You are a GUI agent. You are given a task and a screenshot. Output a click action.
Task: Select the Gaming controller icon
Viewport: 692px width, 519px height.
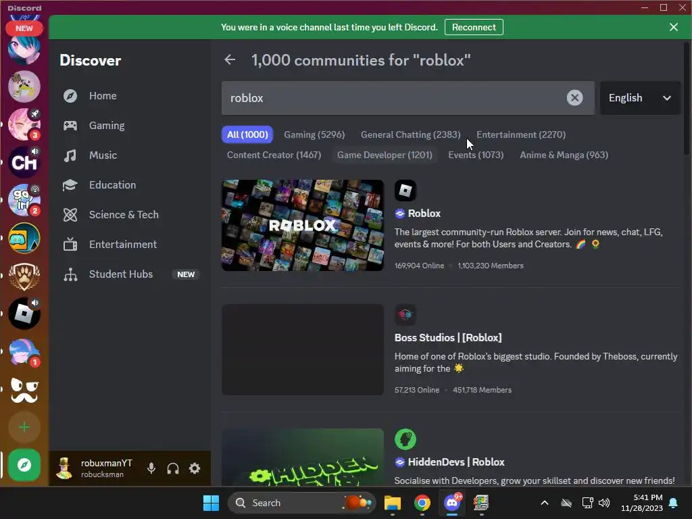70,125
